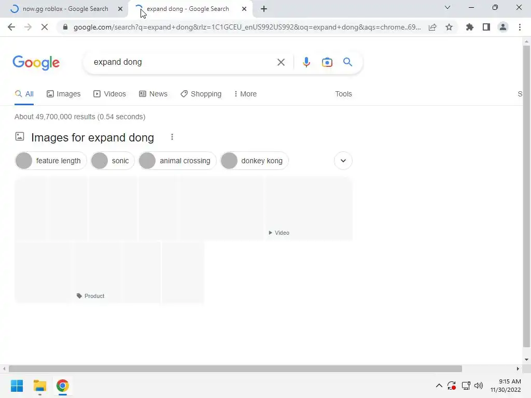Switch to Images results
The height and width of the screenshot is (398, 531).
(x=64, y=94)
